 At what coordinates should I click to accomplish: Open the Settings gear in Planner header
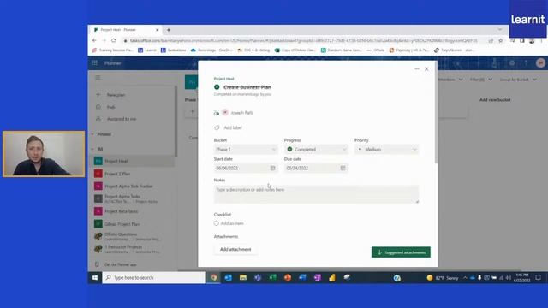pos(512,63)
